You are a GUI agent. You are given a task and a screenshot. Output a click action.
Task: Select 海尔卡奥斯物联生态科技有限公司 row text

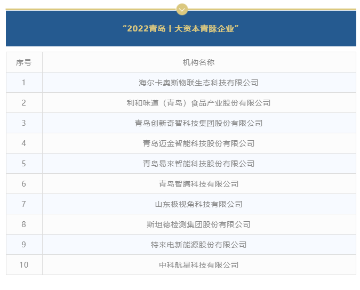(199, 83)
